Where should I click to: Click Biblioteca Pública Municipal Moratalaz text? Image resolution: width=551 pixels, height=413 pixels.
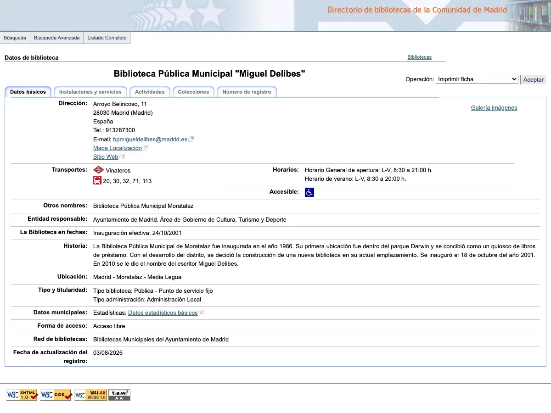tap(143, 206)
